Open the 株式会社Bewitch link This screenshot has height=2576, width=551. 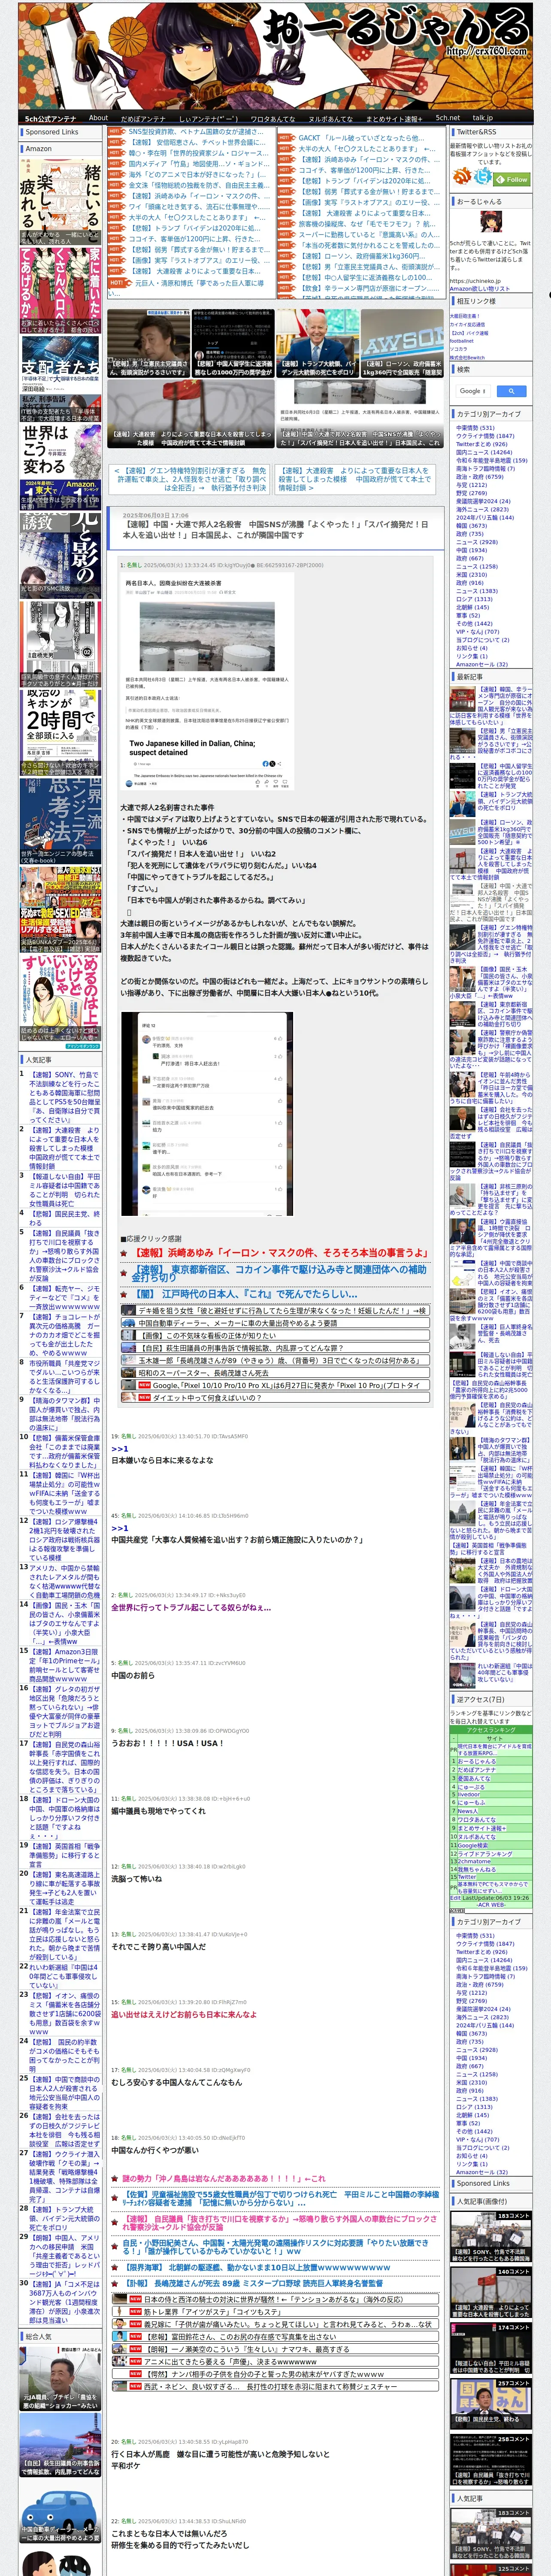pyautogui.click(x=466, y=357)
